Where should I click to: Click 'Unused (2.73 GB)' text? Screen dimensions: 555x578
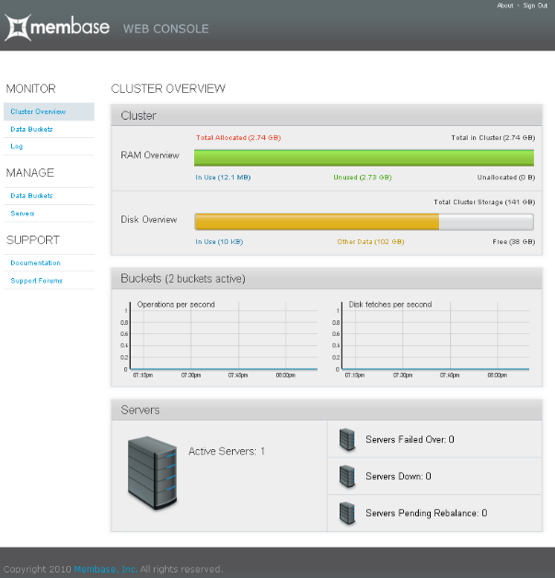pos(363,178)
